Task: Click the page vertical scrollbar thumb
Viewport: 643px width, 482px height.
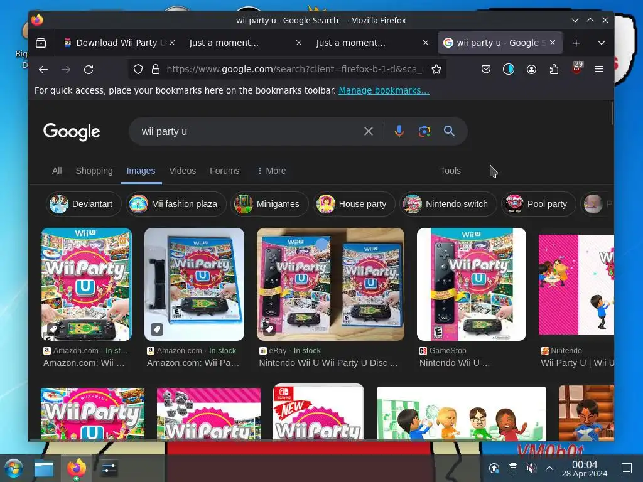Action: coord(612,113)
